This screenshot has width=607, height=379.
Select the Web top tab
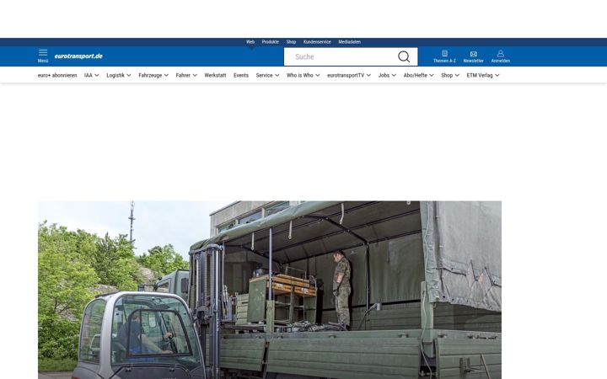[x=250, y=42]
